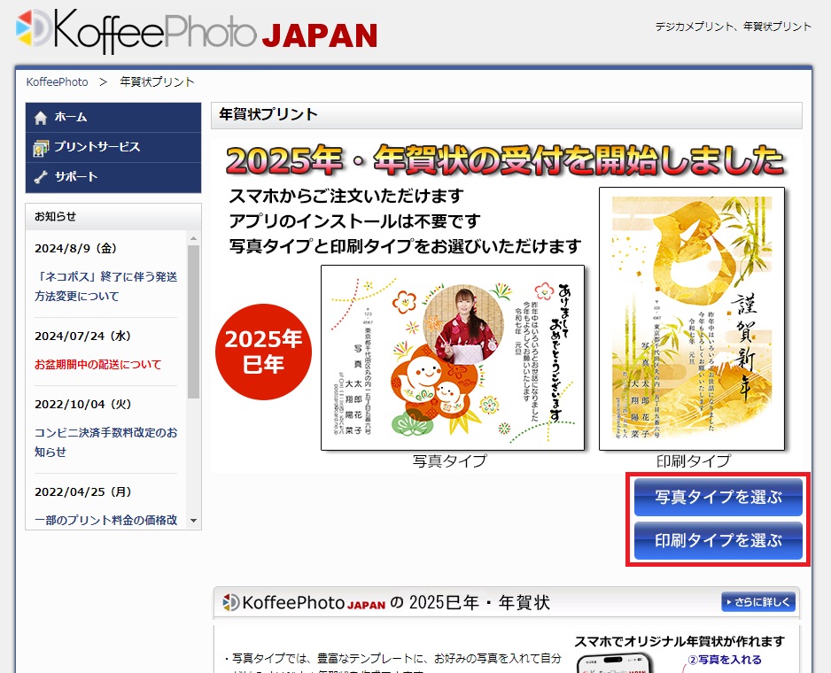Click the support wrench icon
Viewport: 831px width, 673px height.
pyautogui.click(x=41, y=177)
